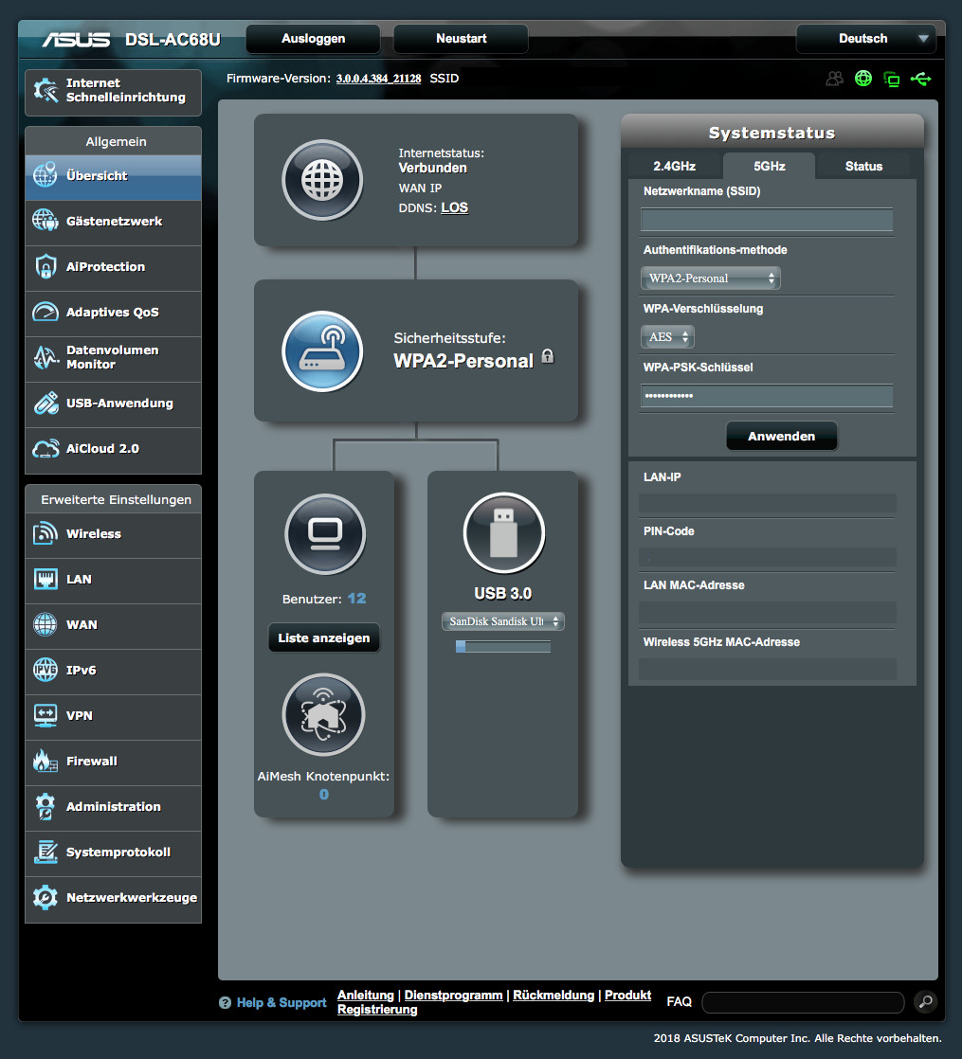Click the globe Internet status icon
Image resolution: width=962 pixels, height=1059 pixels.
click(x=322, y=180)
